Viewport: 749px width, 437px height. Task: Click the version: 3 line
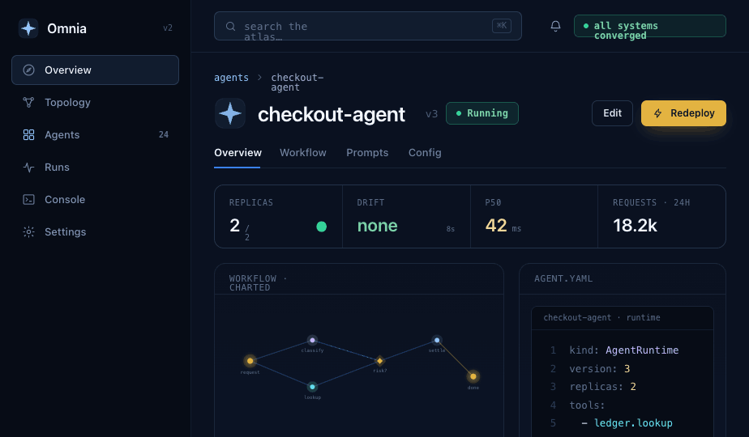coord(600,369)
